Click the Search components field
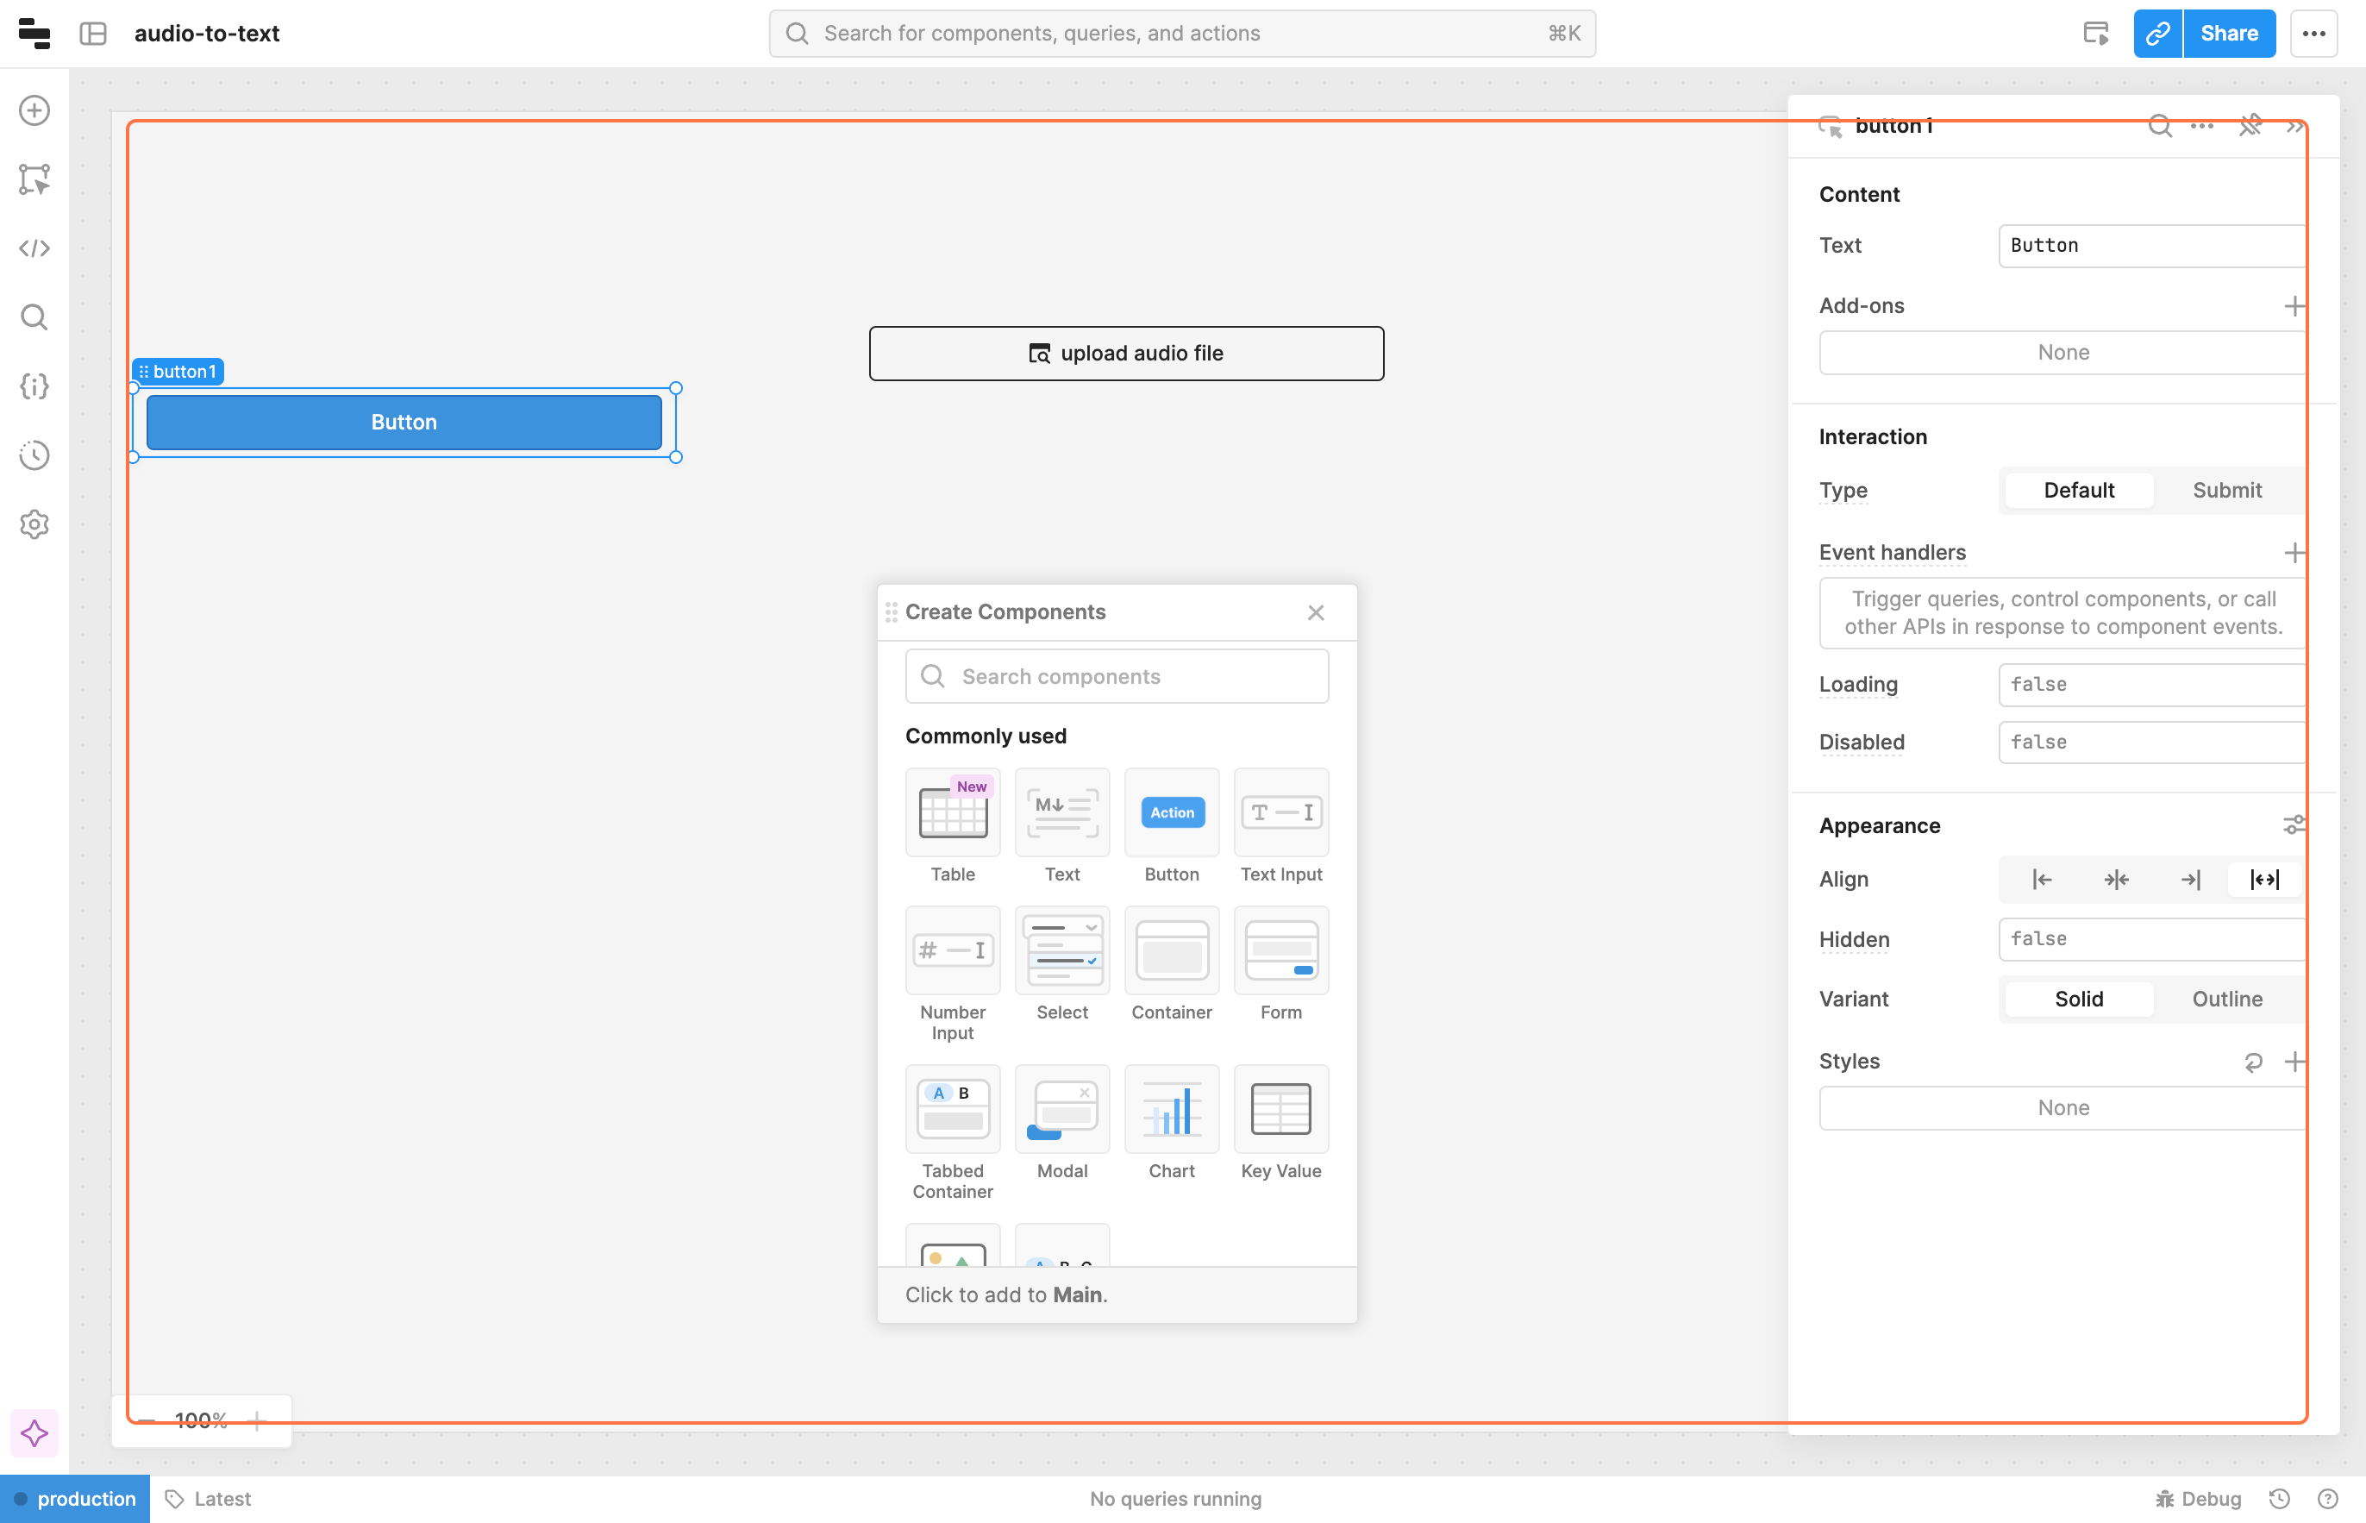This screenshot has width=2366, height=1523. pos(1117,676)
